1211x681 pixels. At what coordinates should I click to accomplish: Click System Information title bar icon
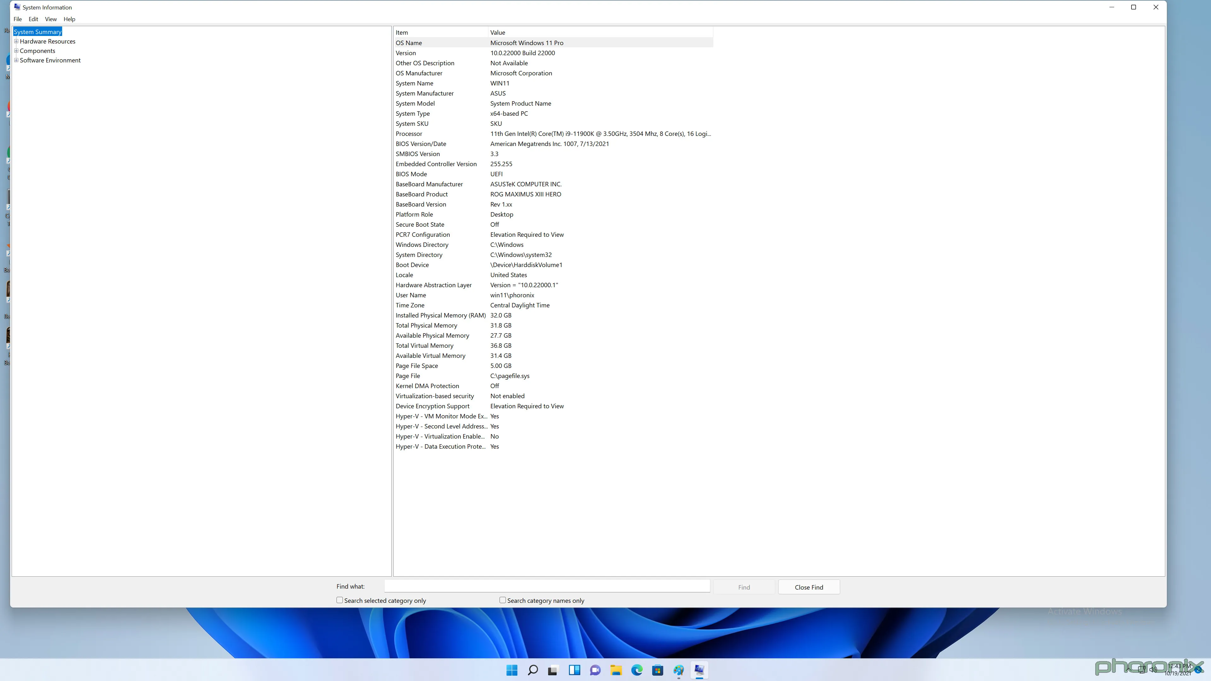click(x=17, y=7)
